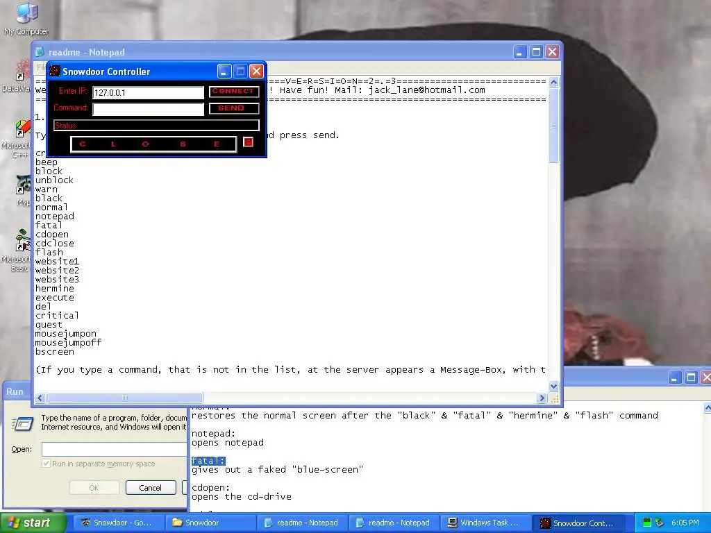This screenshot has width=711, height=533.
Task: Focus the Command input field
Action: [148, 109]
